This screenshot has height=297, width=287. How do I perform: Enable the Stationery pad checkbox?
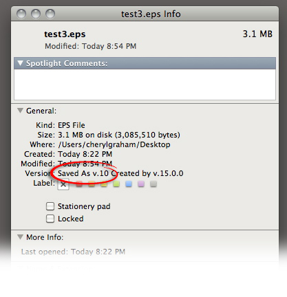coord(50,206)
